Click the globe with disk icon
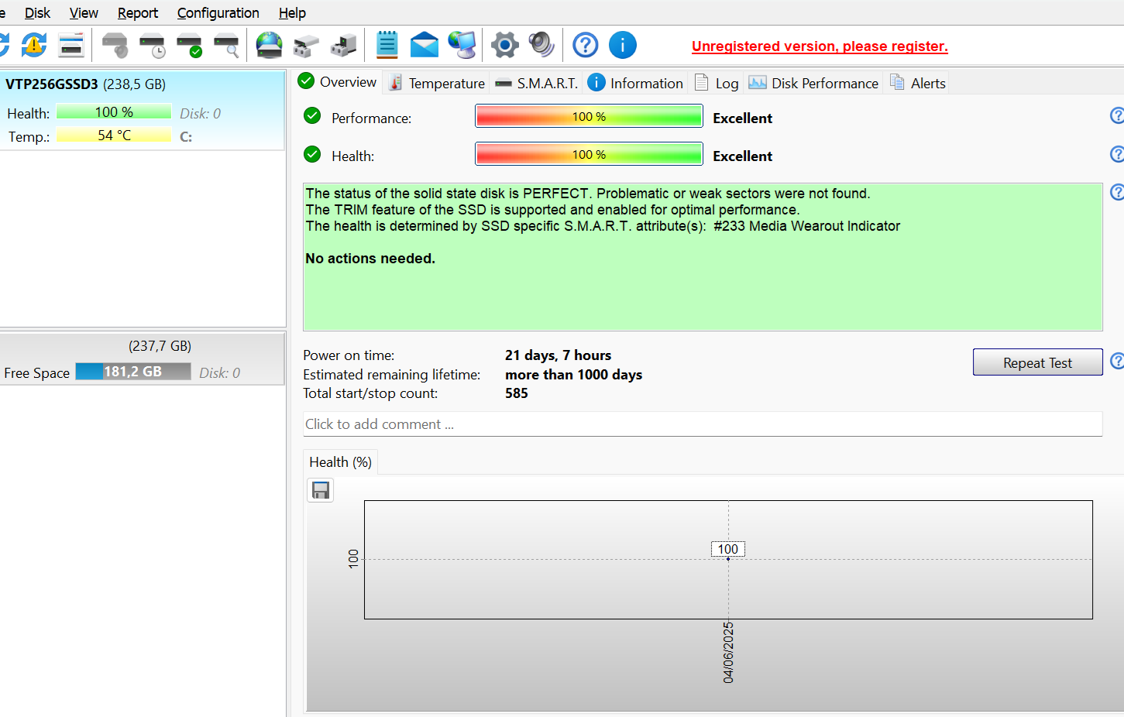 269,45
